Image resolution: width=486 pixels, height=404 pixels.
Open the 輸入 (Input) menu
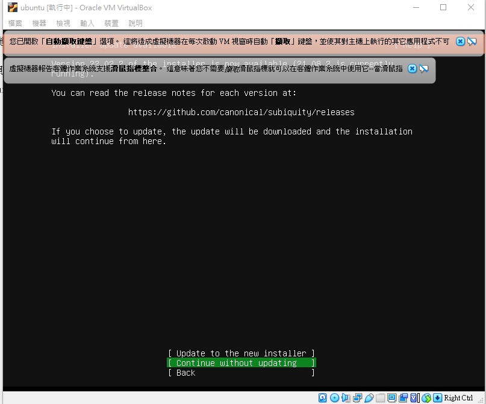tap(87, 24)
